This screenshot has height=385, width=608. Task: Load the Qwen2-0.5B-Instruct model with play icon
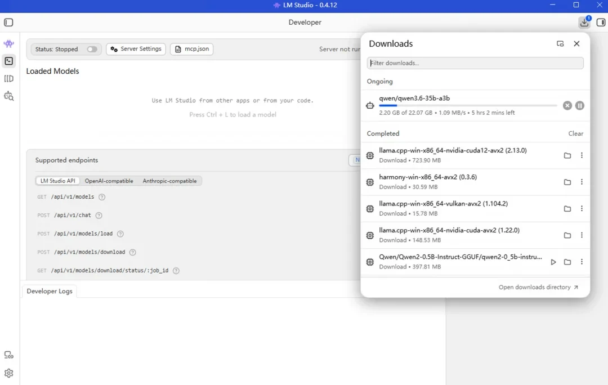tap(553, 262)
